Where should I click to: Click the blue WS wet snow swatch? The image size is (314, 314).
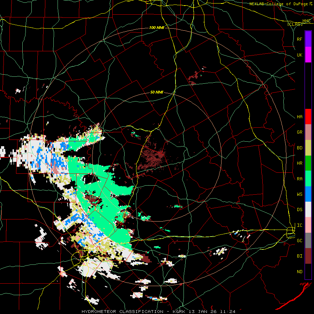308,194
